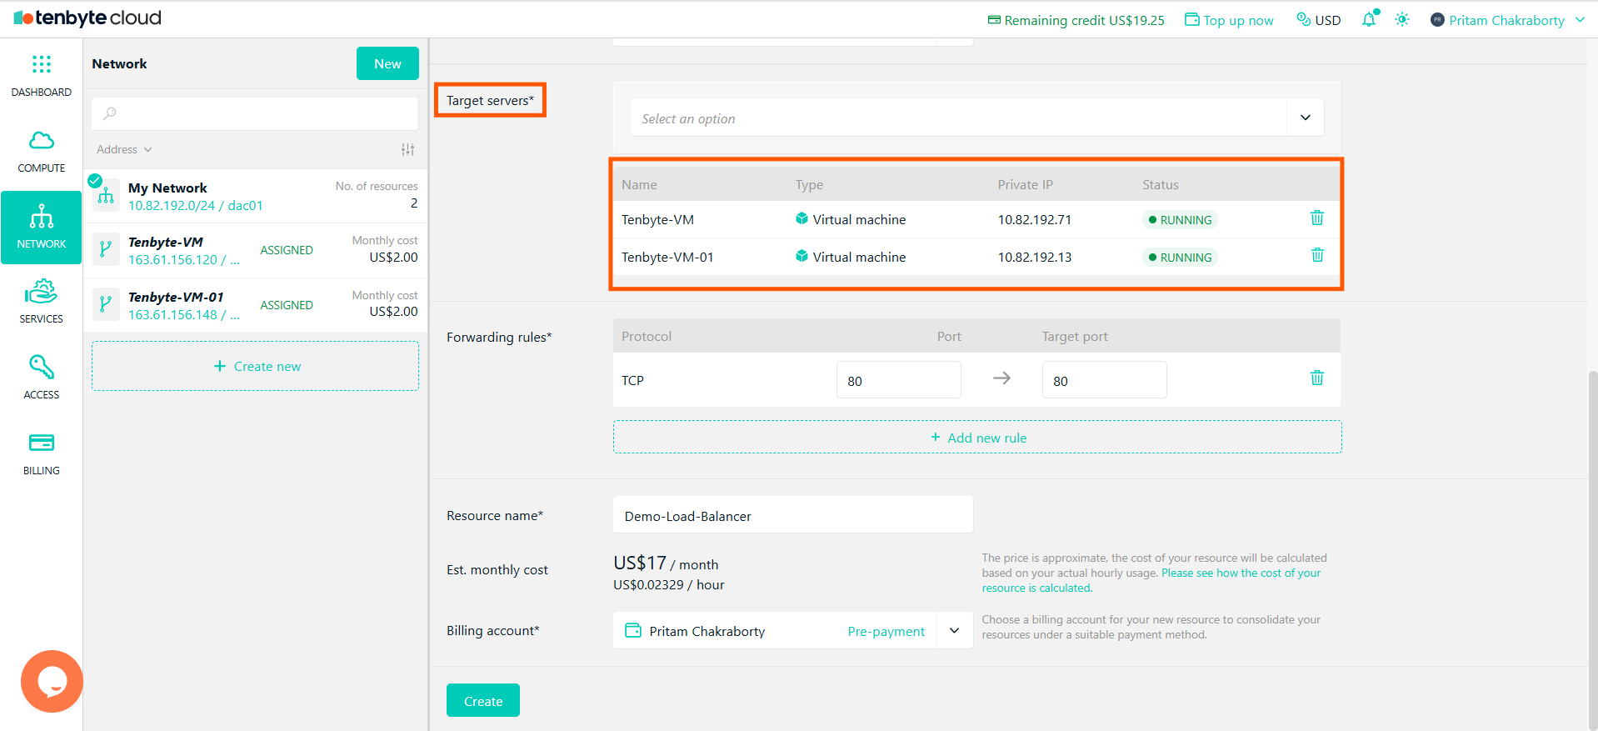This screenshot has width=1598, height=731.
Task: Open the Services section
Action: point(41,303)
